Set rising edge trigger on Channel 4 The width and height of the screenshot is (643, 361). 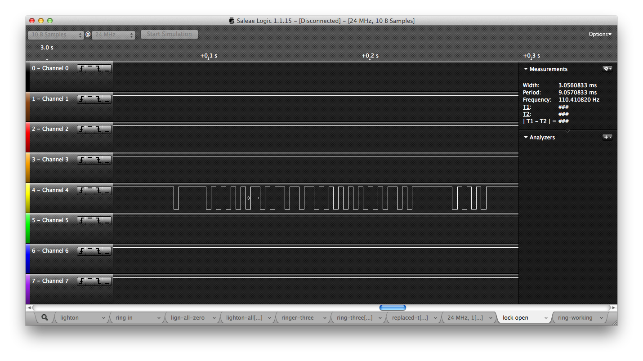pos(81,191)
